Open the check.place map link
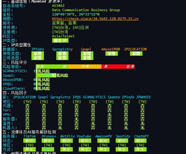The height and width of the screenshot is (154, 186). click(95, 19)
